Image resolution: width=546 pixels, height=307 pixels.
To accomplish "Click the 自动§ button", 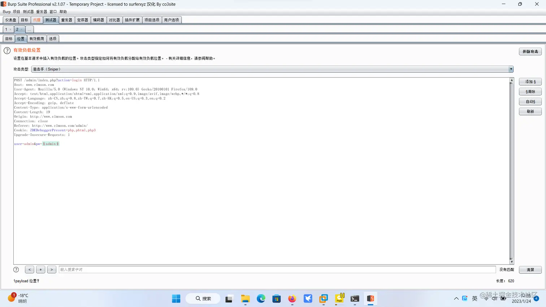I will [530, 102].
